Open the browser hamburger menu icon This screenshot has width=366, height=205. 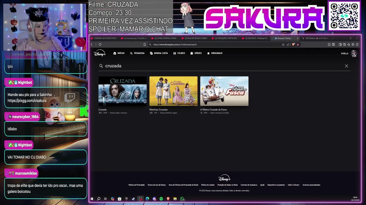coord(357,44)
